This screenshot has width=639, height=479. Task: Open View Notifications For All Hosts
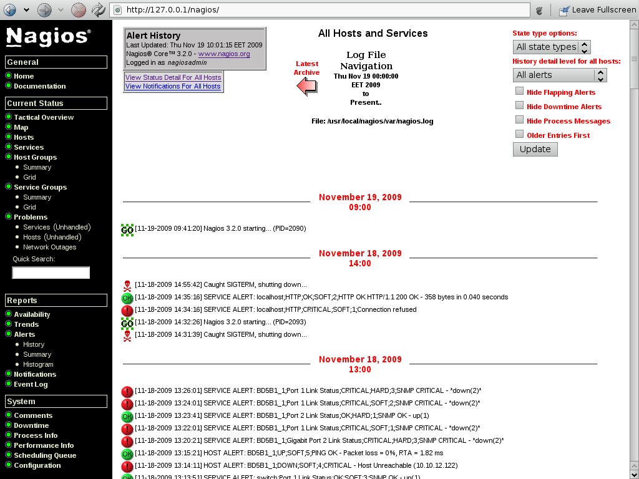tap(173, 86)
